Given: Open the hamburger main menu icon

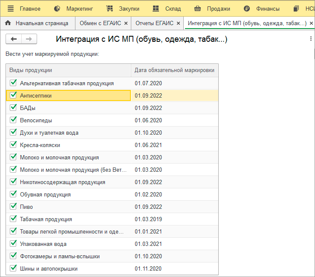Looking at the screenshot, I should pyautogui.click(x=11, y=9).
